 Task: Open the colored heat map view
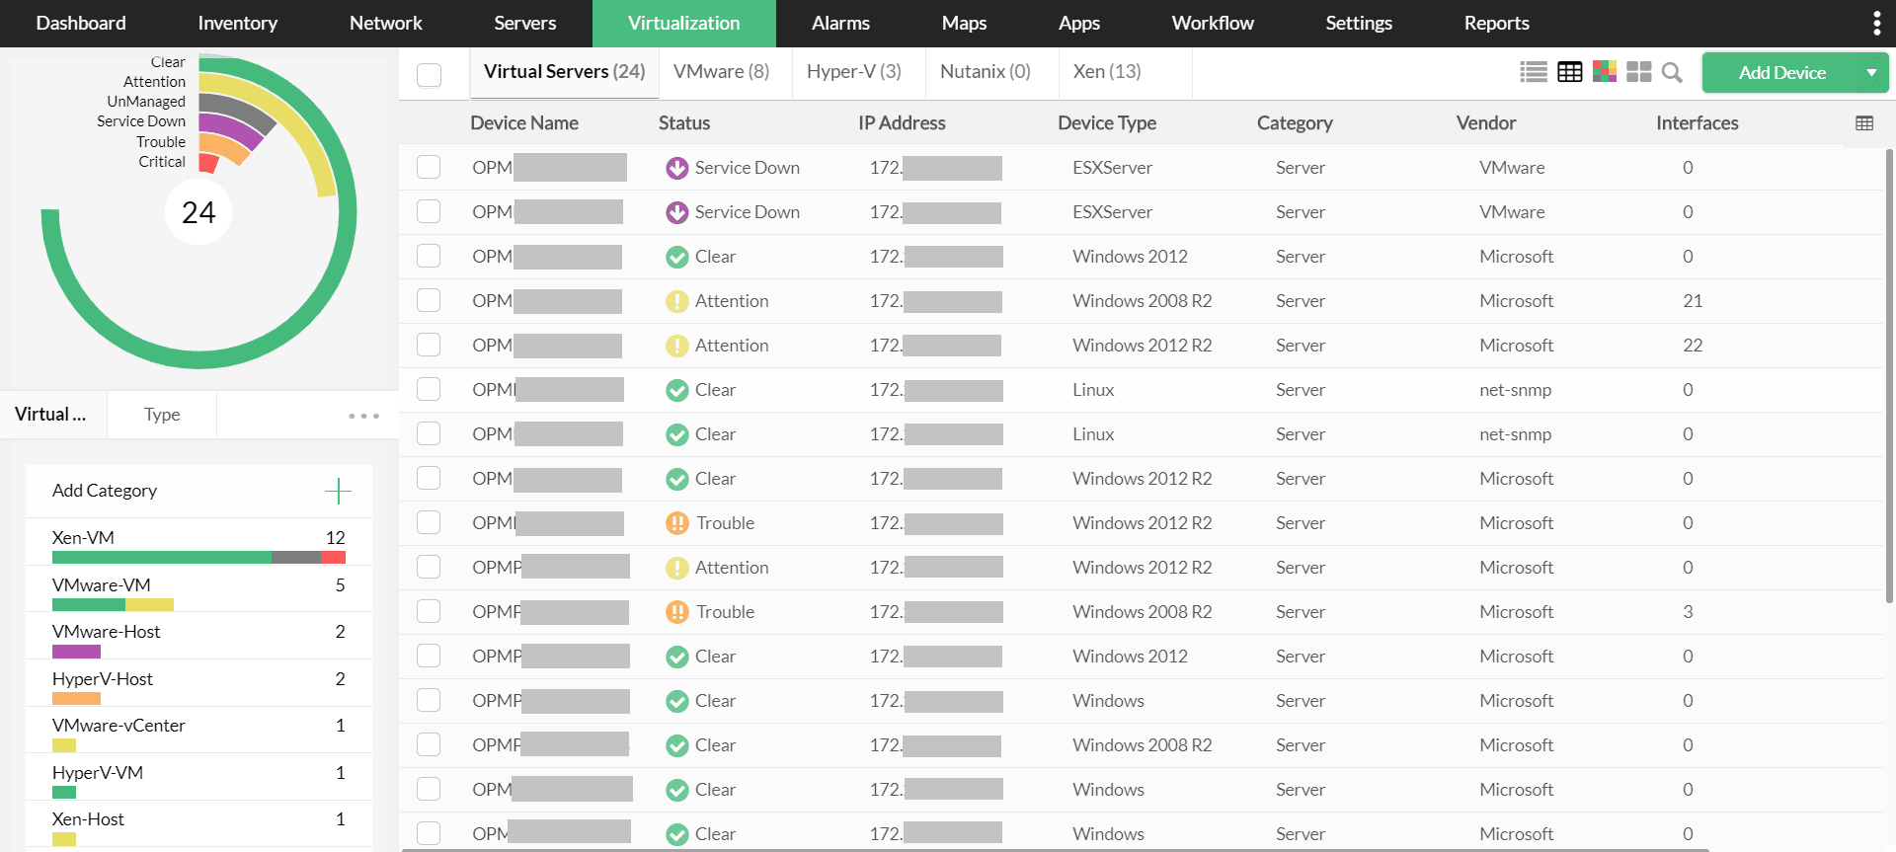pyautogui.click(x=1605, y=72)
